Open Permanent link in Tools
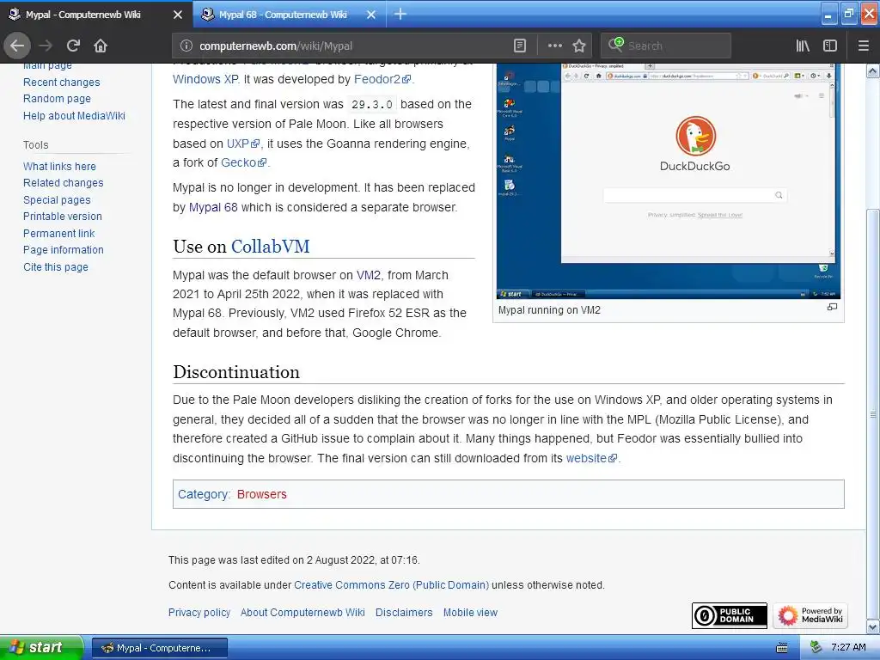The image size is (880, 660). pyautogui.click(x=59, y=234)
